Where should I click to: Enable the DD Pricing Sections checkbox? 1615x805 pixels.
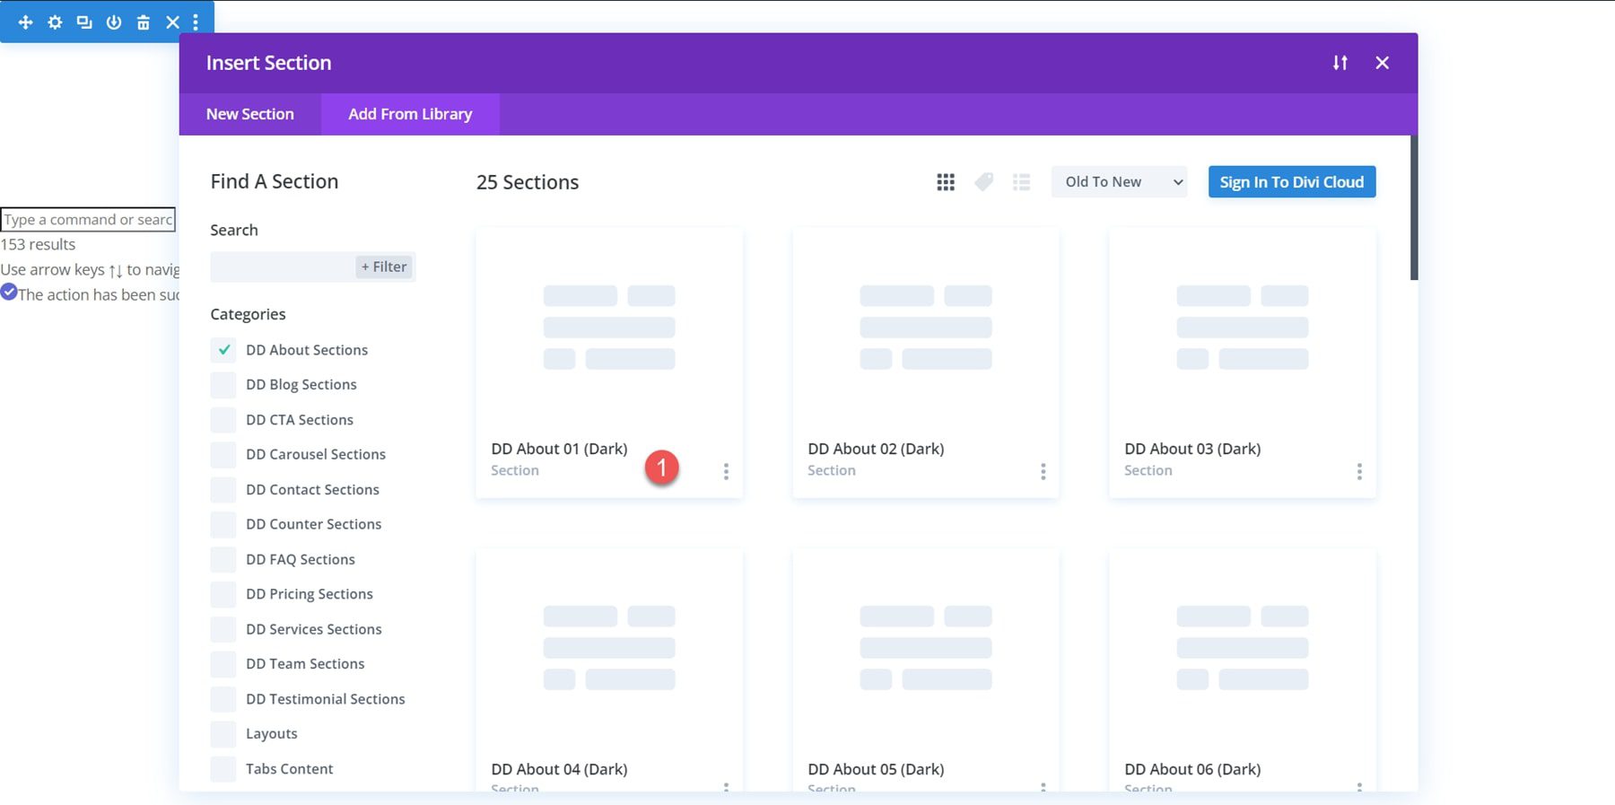point(223,594)
